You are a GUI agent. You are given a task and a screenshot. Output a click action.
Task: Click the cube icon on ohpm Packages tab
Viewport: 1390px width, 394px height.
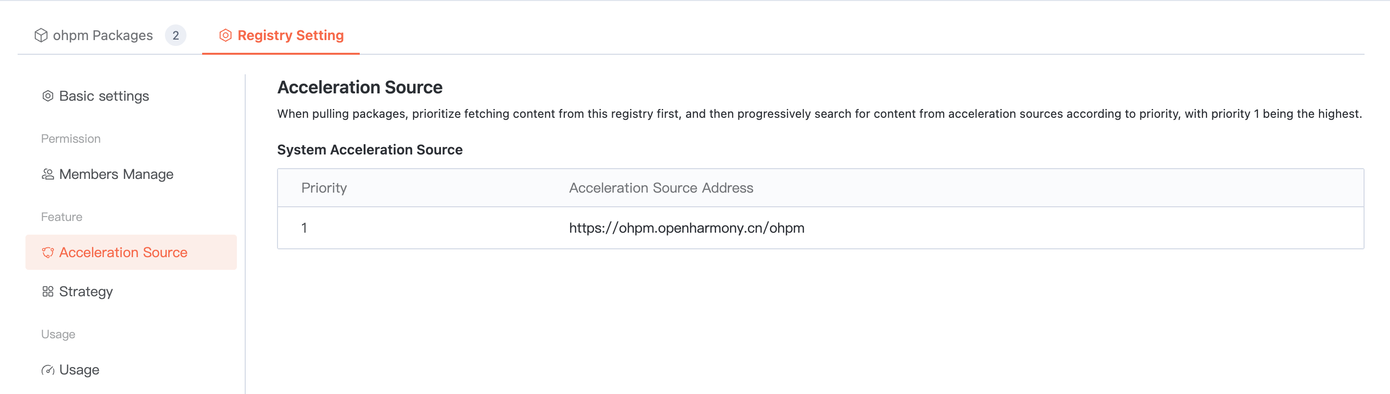click(x=41, y=36)
